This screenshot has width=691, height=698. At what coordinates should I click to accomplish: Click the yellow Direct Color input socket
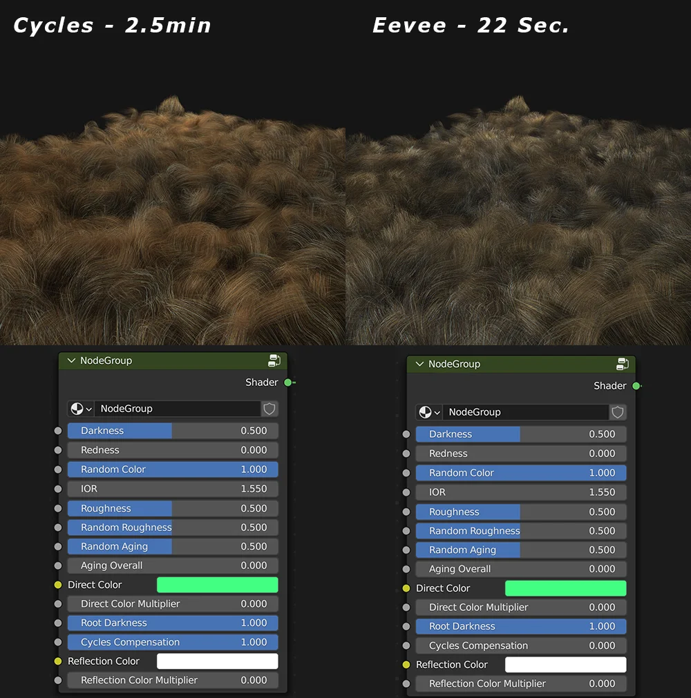coord(59,584)
